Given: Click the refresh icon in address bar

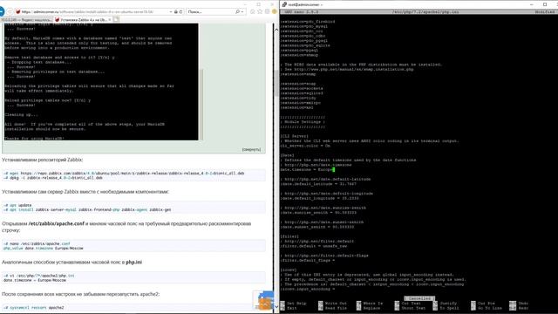Looking at the screenshot, I should tap(180, 11).
